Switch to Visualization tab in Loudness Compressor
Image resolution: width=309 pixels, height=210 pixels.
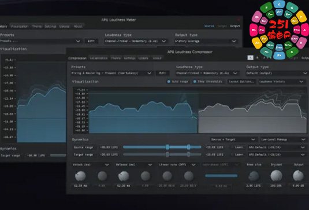click(99, 58)
